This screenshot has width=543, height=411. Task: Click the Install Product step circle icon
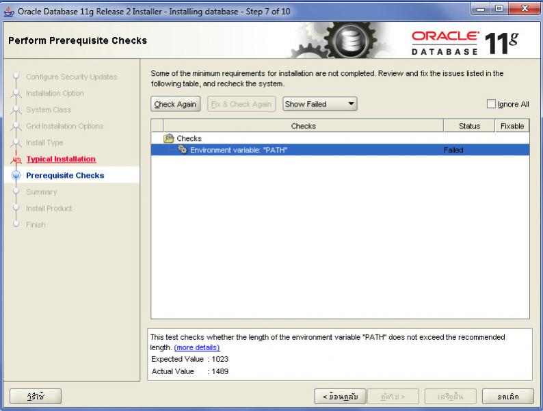coord(16,208)
